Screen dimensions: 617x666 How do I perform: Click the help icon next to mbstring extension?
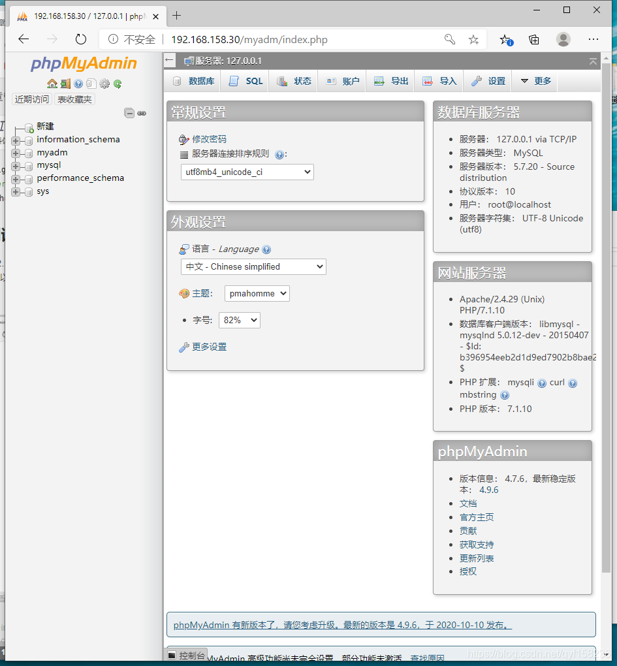505,396
